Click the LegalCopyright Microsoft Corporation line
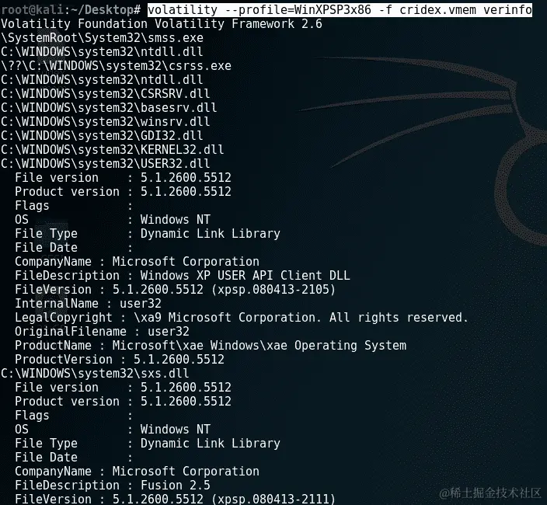This screenshot has width=547, height=505. click(242, 317)
